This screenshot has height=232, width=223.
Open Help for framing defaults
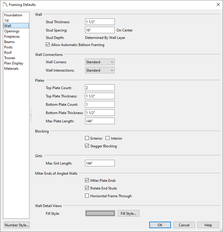(208, 225)
